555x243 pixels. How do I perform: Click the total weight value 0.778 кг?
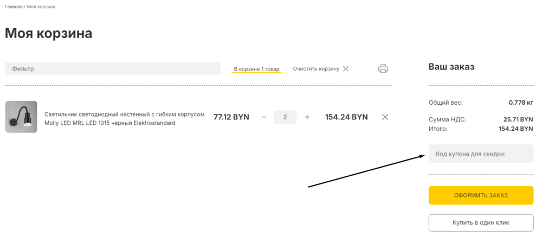tap(521, 103)
